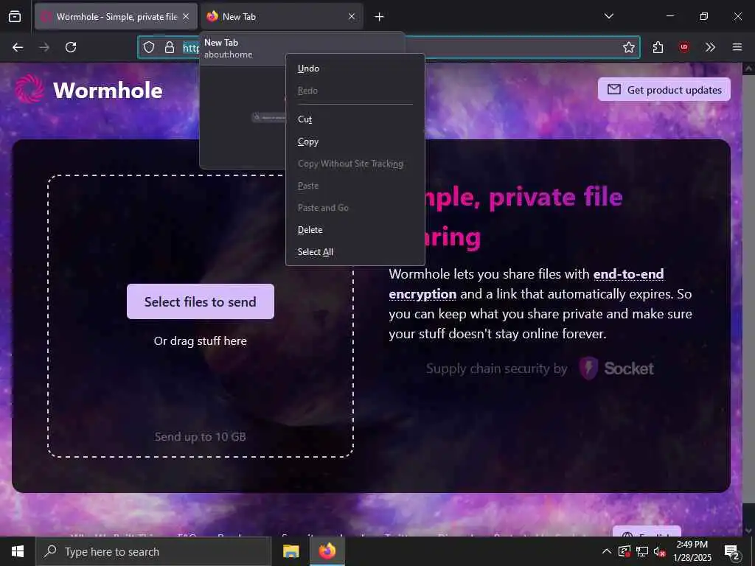Viewport: 755px width, 566px height.
Task: Open the taskbar clock and date
Action: pyautogui.click(x=692, y=551)
